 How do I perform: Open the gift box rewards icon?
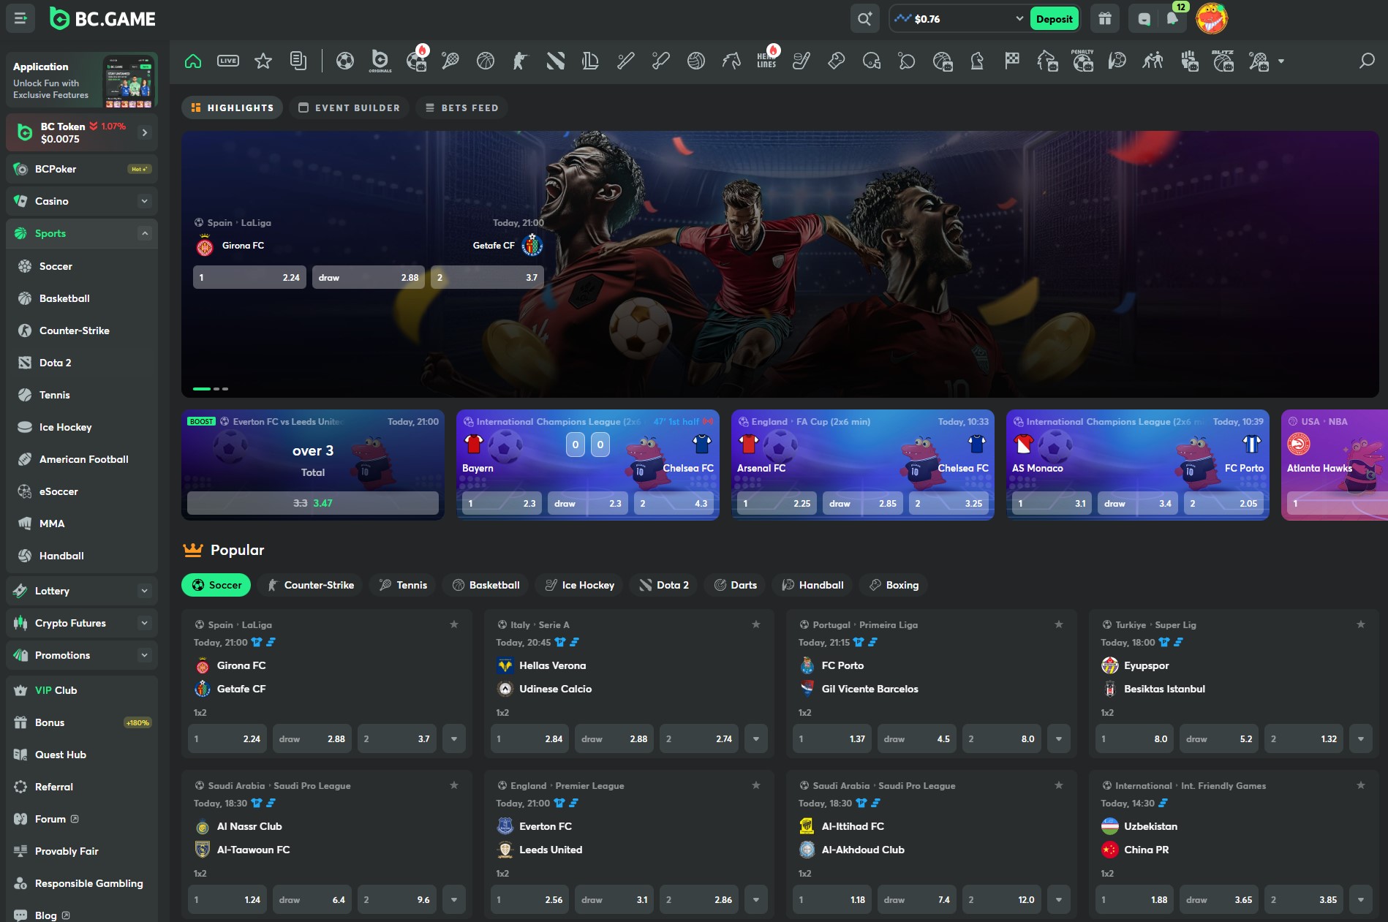tap(1105, 19)
